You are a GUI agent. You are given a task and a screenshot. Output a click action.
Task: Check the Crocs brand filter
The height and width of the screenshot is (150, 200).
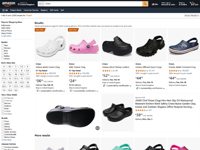click(x=3, y=121)
